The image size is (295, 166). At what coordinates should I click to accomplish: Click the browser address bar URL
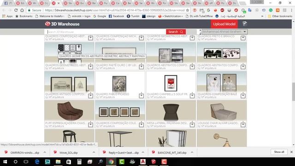115,10
